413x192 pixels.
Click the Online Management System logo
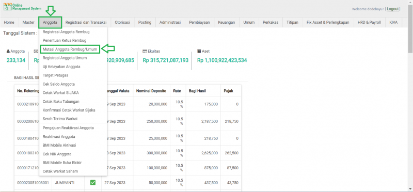tap(22, 7)
